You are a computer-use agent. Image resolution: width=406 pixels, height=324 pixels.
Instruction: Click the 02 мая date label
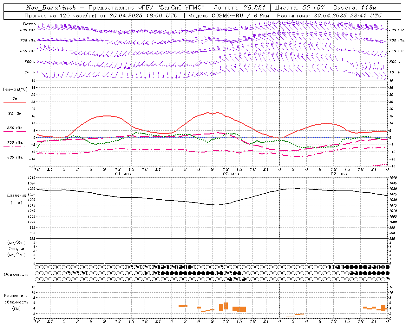tap(231, 174)
